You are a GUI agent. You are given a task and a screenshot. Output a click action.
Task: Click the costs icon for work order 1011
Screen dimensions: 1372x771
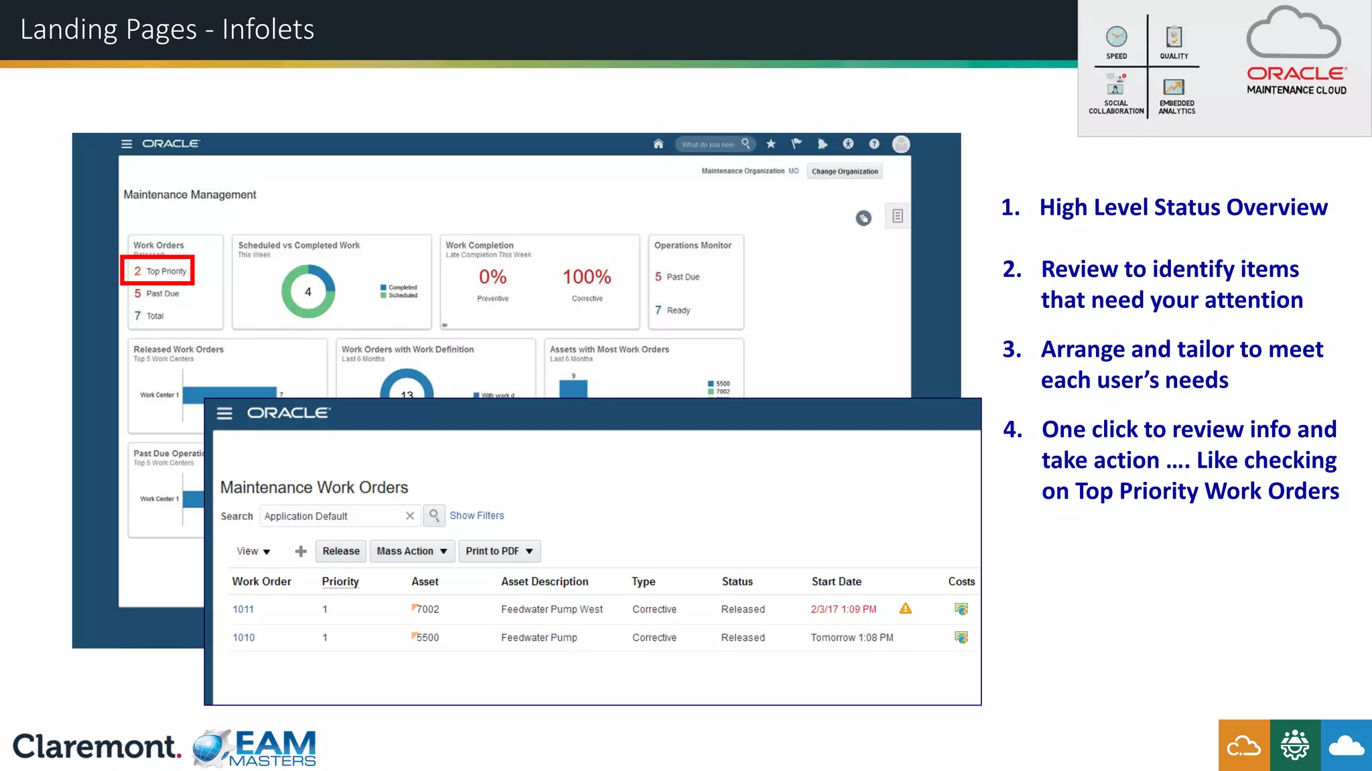(x=961, y=609)
